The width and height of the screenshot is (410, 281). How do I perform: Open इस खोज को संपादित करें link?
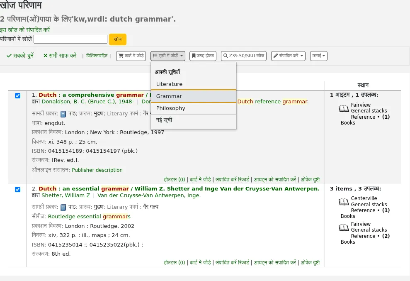[25, 30]
